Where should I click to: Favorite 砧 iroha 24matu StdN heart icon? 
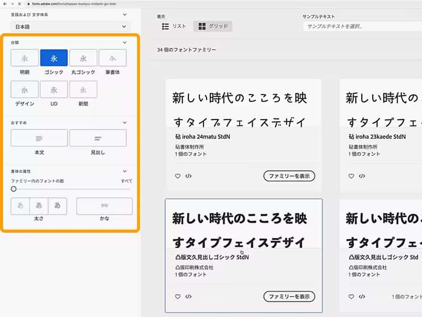pos(178,176)
